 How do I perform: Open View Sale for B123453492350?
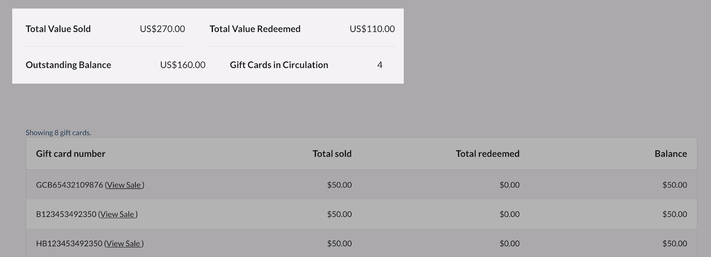coord(118,214)
